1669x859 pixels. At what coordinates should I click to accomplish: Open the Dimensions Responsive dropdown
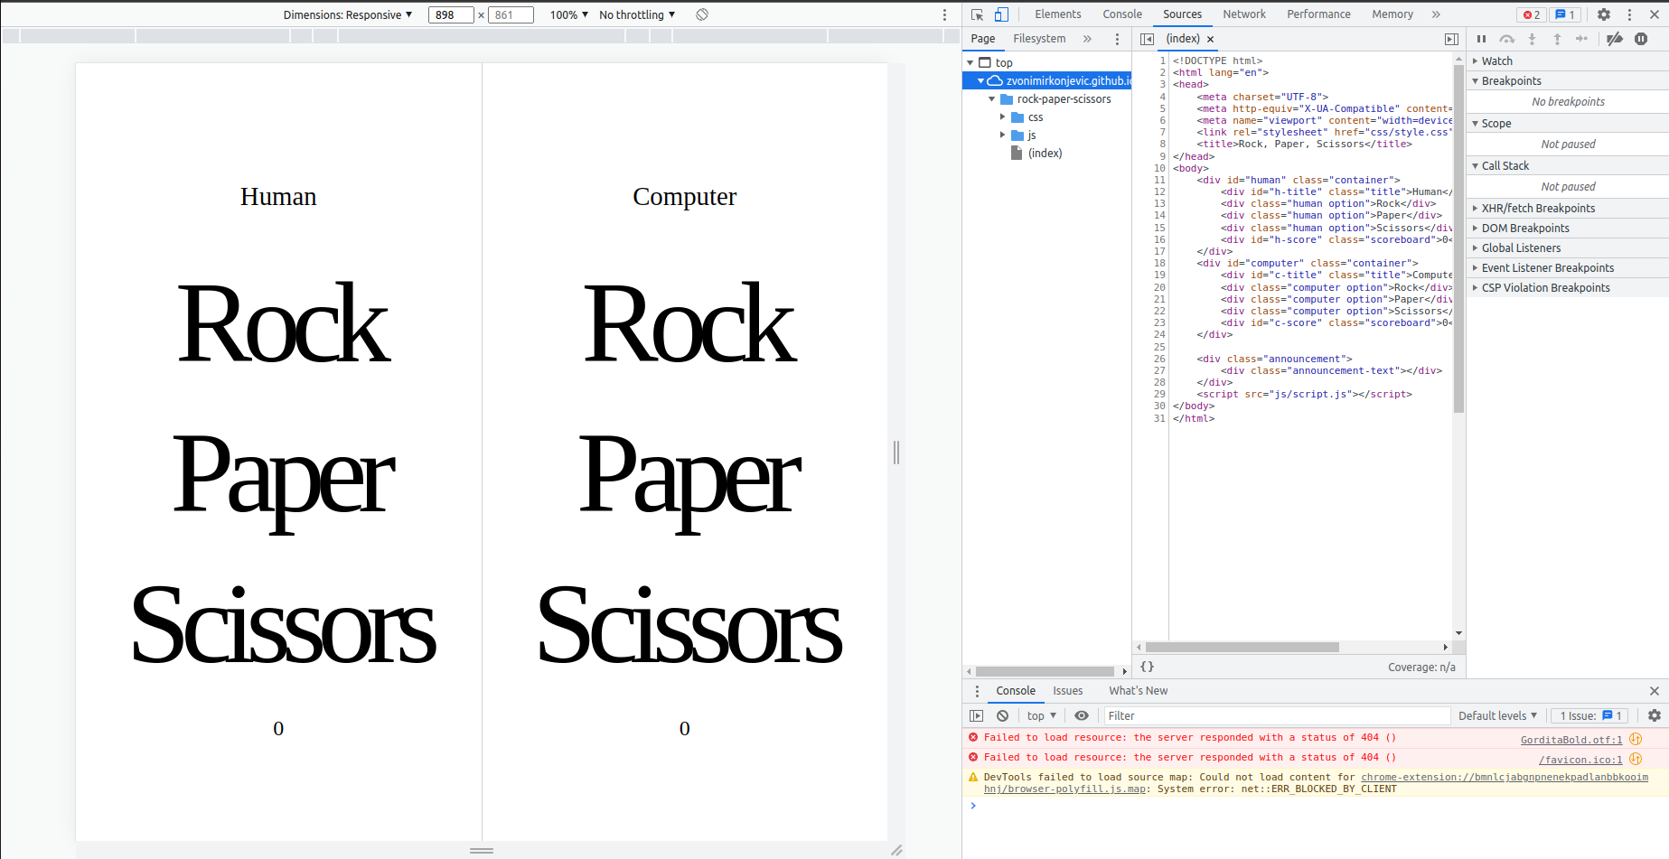click(348, 14)
